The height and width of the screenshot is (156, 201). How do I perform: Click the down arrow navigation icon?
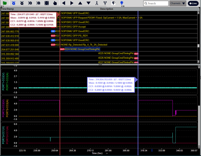pyautogui.click(x=89, y=3)
